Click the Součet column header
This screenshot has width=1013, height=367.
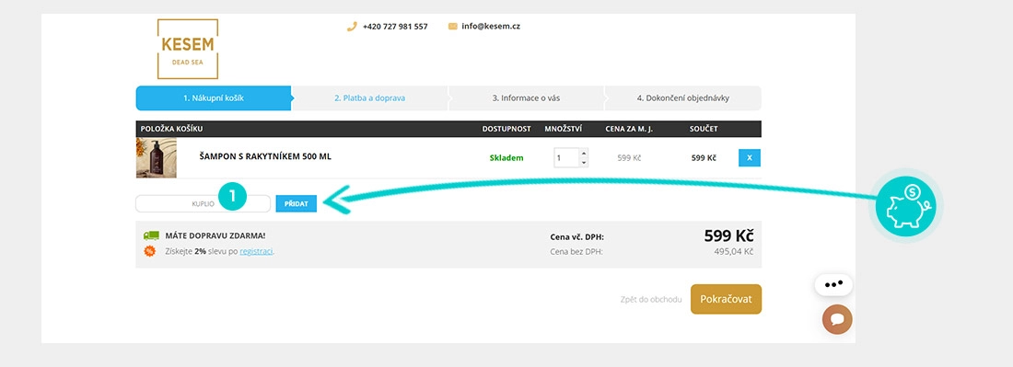click(704, 129)
